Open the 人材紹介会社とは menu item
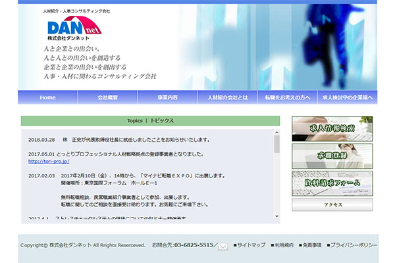395x263 pixels. pyautogui.click(x=228, y=98)
